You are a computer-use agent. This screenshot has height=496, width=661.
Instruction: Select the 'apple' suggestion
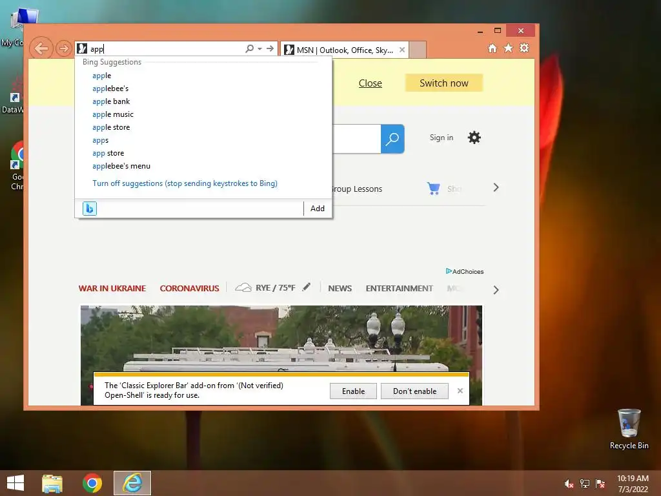click(101, 76)
